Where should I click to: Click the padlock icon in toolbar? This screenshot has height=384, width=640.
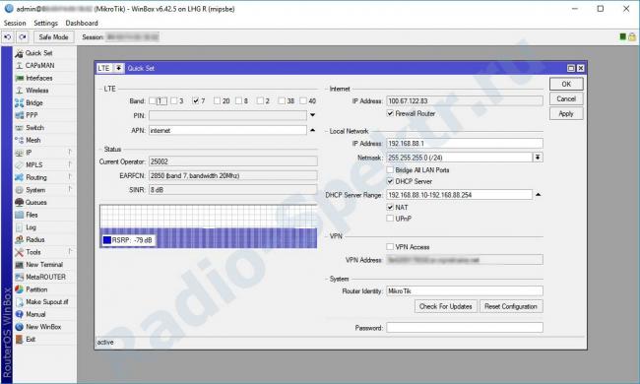point(632,36)
